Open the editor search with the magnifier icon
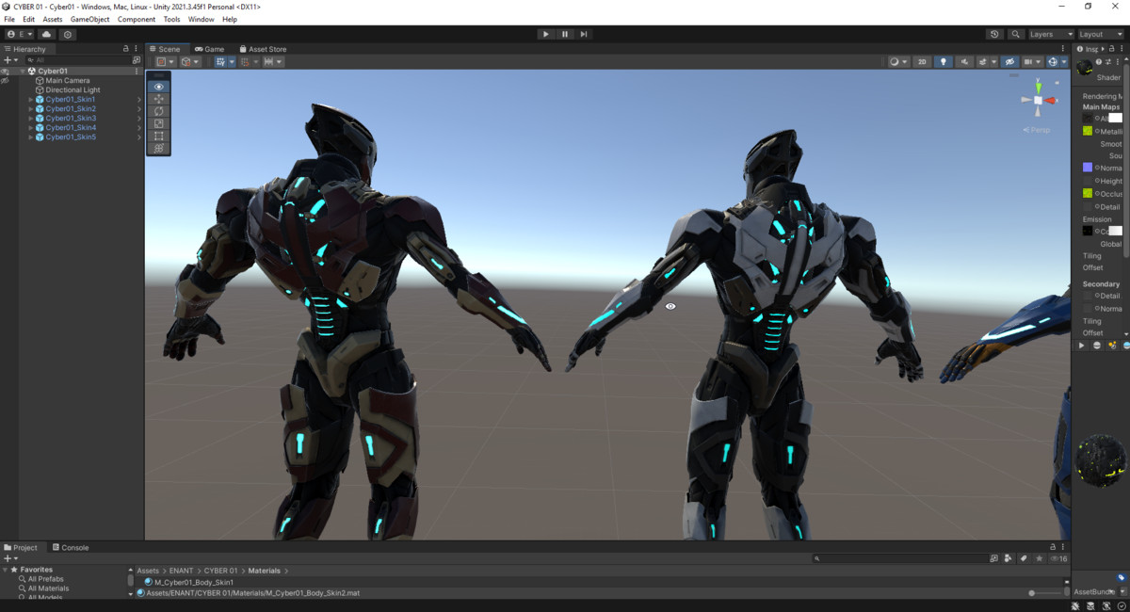This screenshot has width=1130, height=612. click(x=1015, y=33)
